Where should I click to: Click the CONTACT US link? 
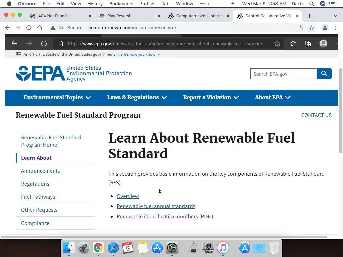click(316, 115)
